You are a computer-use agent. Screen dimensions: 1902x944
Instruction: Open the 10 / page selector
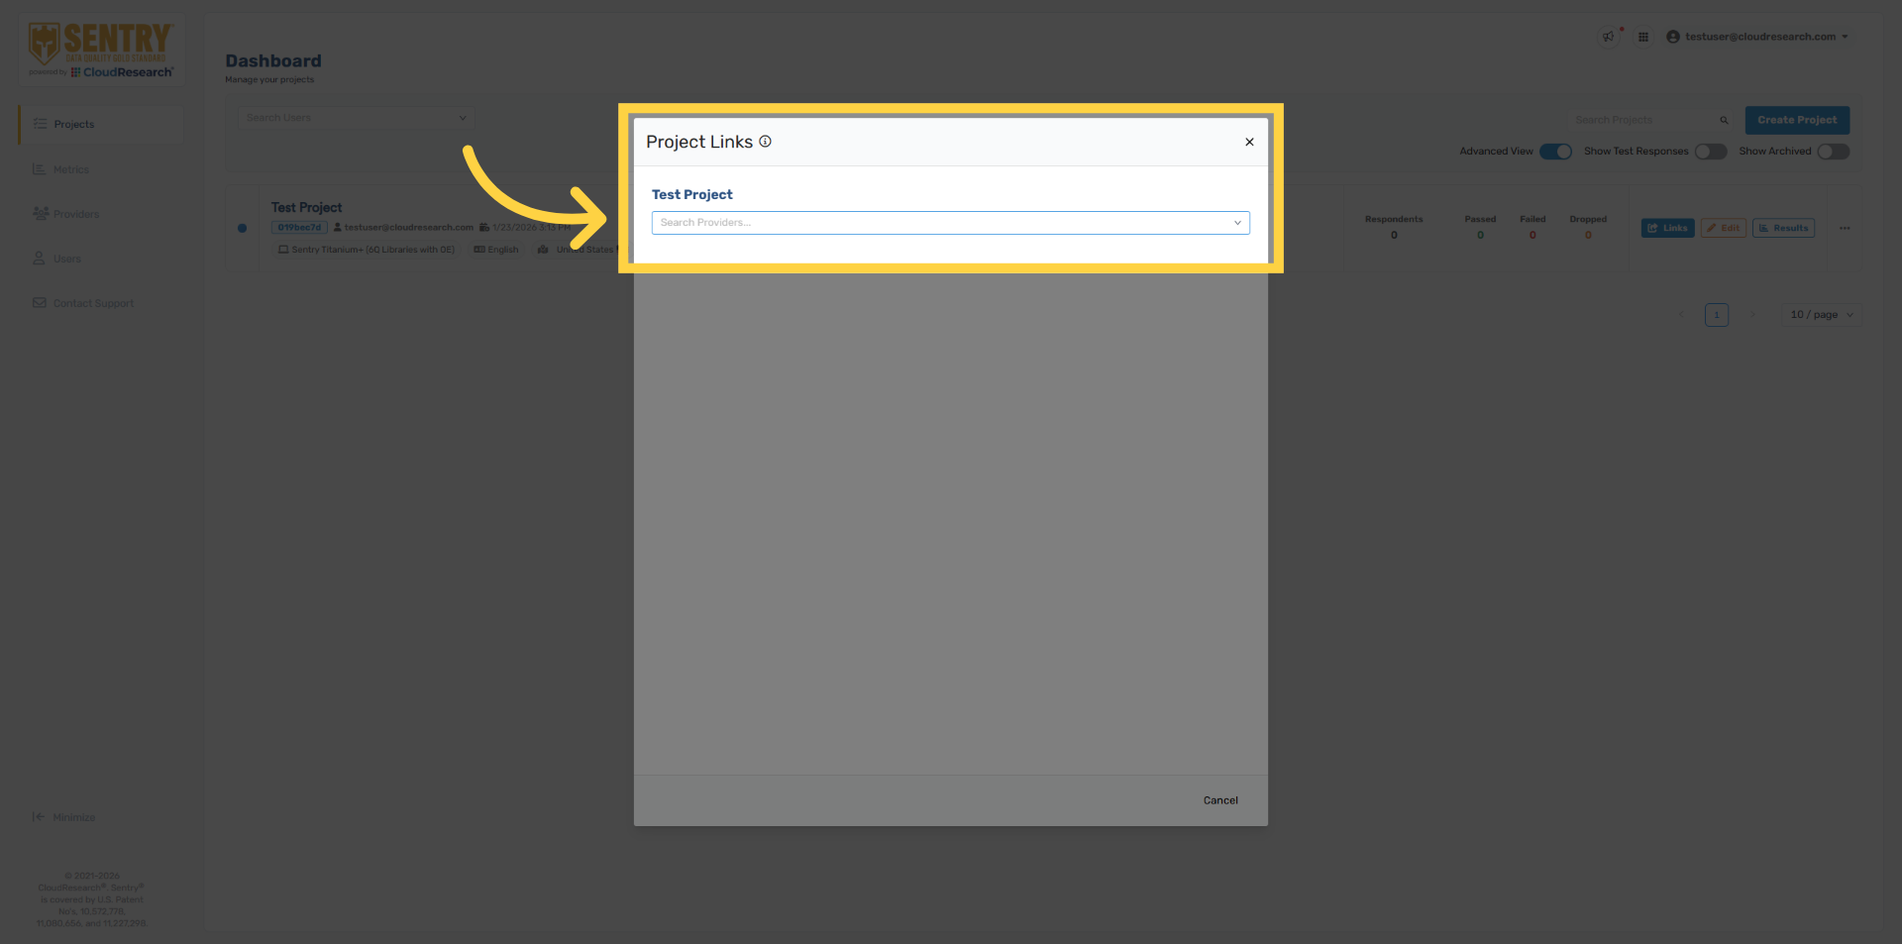click(1819, 314)
